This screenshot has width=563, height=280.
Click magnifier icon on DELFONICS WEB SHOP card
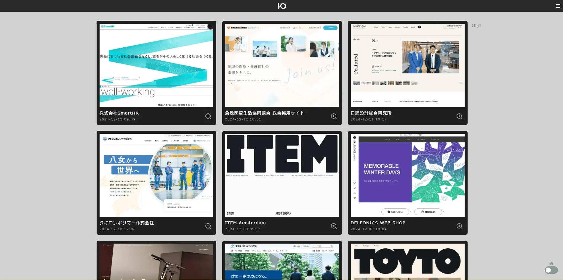(x=460, y=226)
